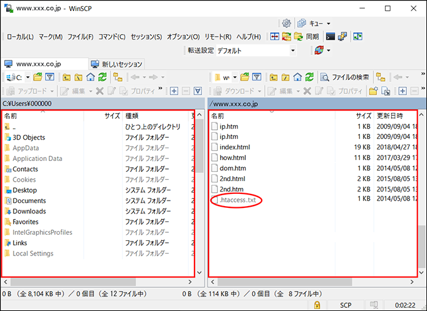Click remote panel サイズ column header

[364, 115]
